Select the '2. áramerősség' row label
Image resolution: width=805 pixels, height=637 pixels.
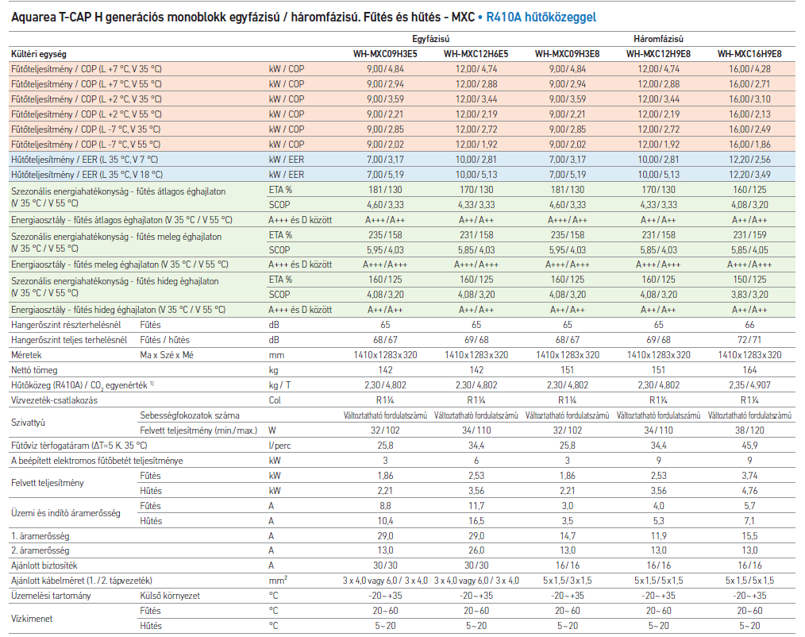pos(40,550)
